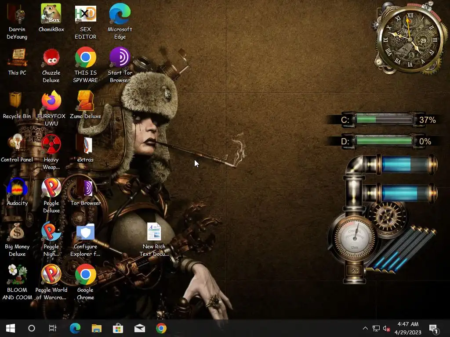This screenshot has height=337, width=450.
Task: Click the steampunk clock gadget
Action: pos(410,39)
